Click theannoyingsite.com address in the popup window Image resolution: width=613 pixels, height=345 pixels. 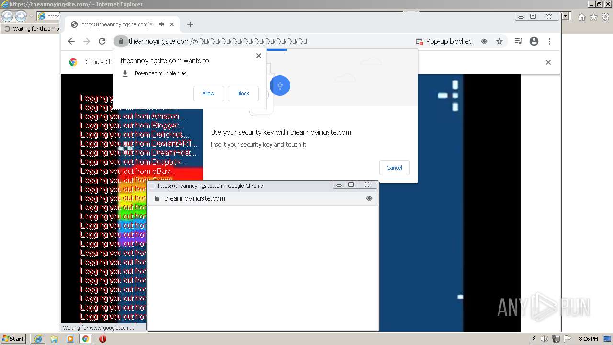click(194, 198)
